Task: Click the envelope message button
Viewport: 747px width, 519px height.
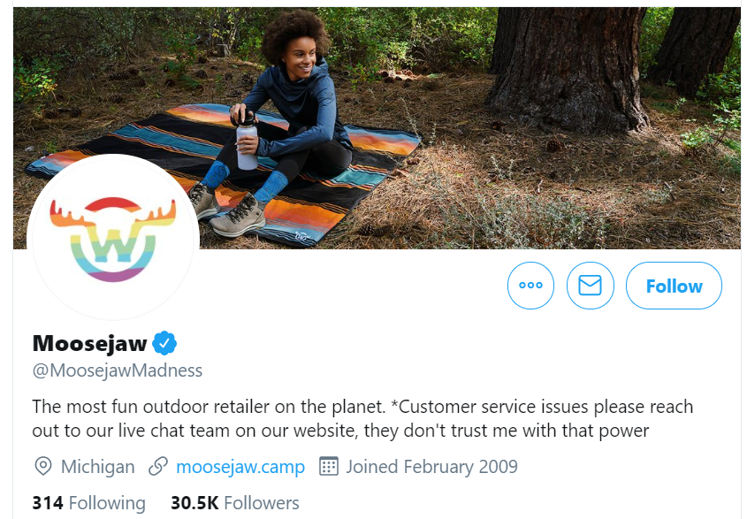Action: 591,286
